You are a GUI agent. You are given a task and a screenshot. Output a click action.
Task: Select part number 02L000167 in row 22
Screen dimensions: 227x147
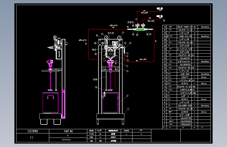185,58
